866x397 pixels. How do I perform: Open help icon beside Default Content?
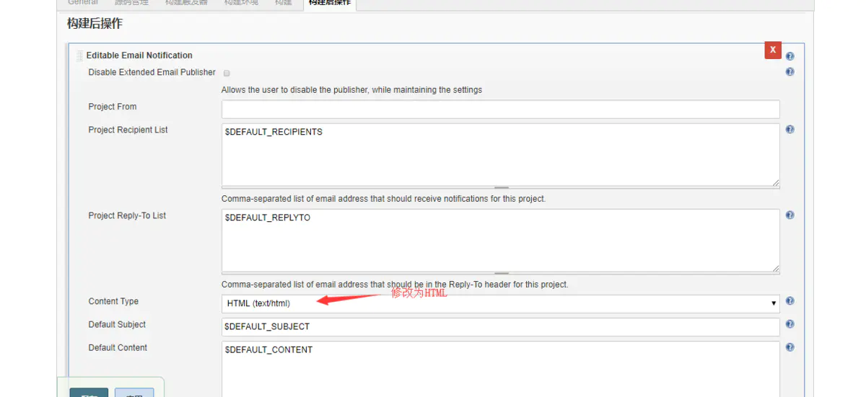[x=790, y=347]
